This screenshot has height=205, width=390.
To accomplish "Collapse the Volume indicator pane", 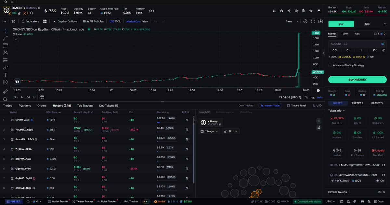I will tap(16, 39).
